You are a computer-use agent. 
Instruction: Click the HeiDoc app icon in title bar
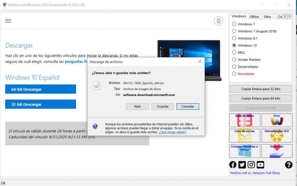click(5, 5)
